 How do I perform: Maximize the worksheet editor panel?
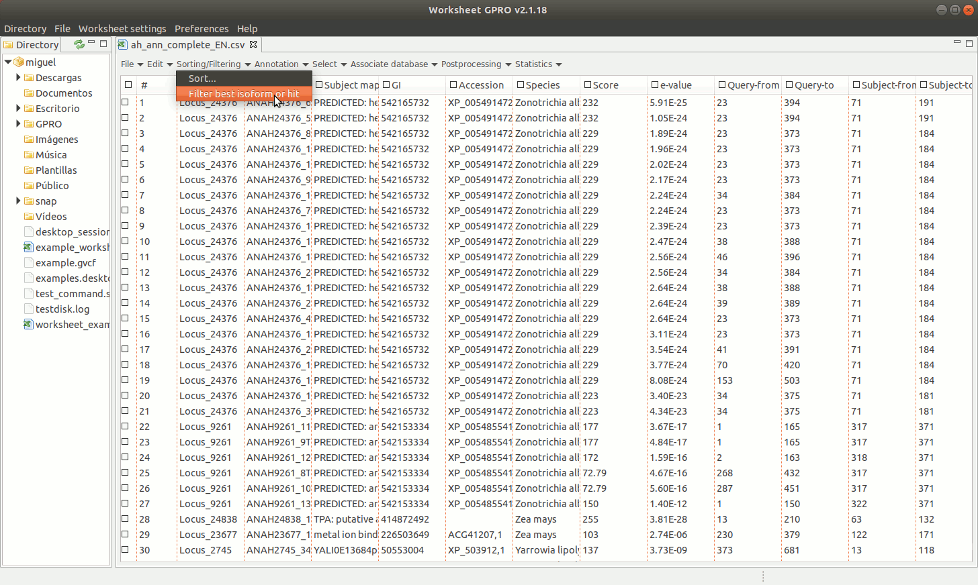click(969, 44)
